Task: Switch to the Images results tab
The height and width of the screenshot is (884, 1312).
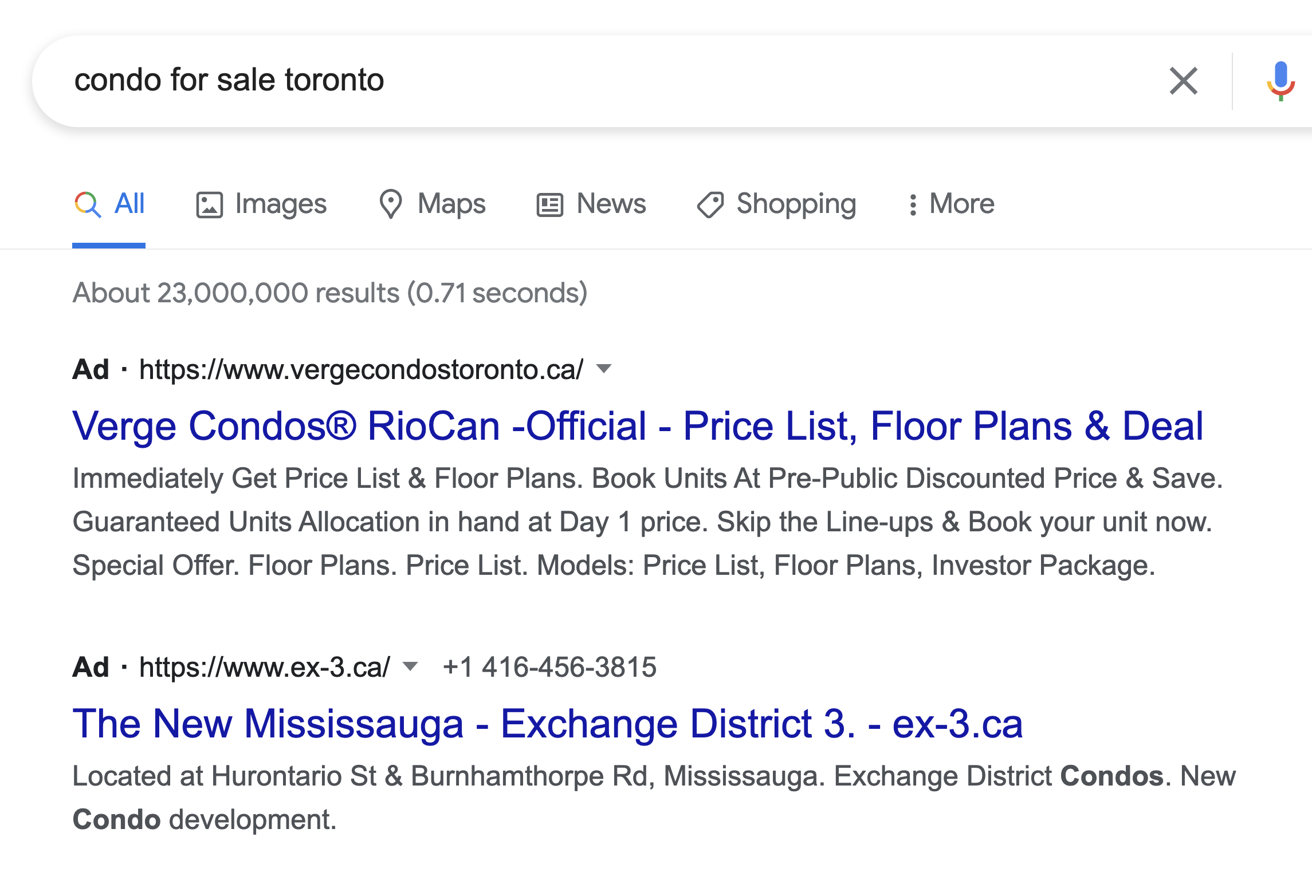Action: pos(281,204)
